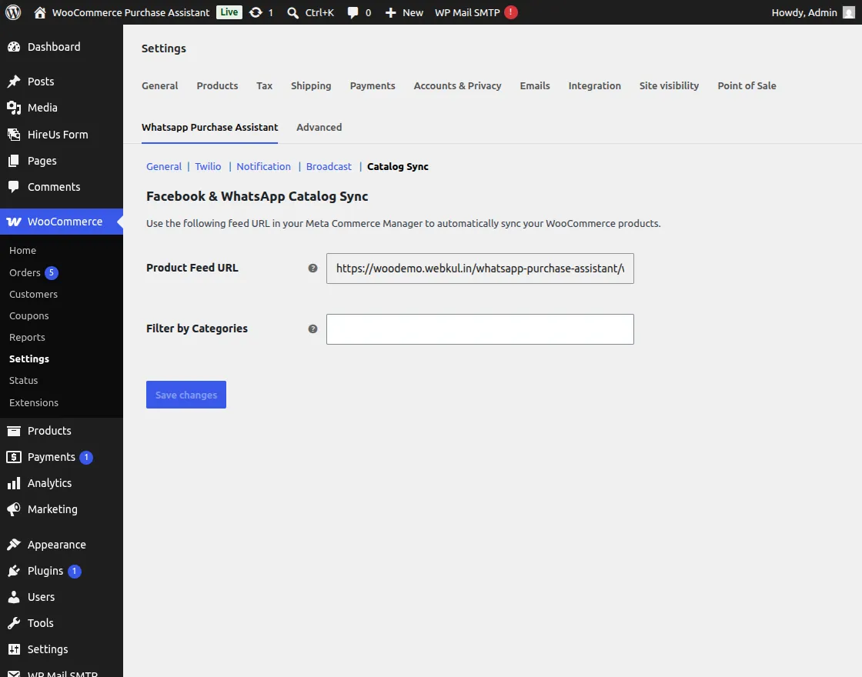
Task: Click the Product Feed URL help icon
Action: [x=312, y=268]
